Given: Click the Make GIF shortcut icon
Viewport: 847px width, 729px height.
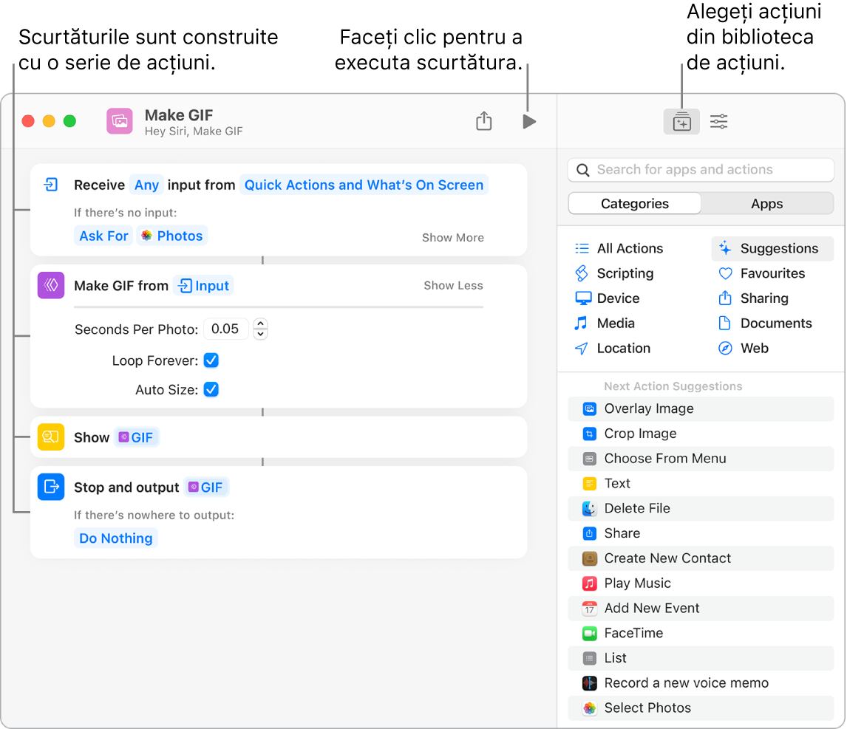Looking at the screenshot, I should [120, 121].
